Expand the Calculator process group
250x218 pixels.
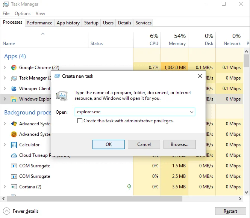pos(5,145)
